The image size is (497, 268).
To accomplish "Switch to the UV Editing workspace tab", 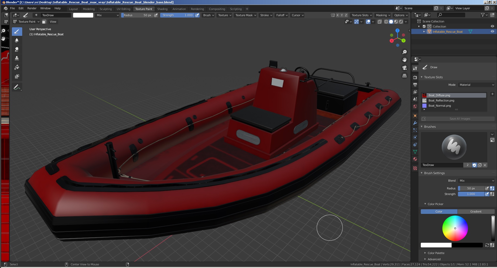I will [x=123, y=9].
